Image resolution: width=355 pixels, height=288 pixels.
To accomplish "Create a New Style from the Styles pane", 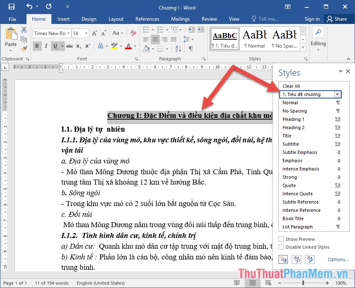I will tap(284, 259).
